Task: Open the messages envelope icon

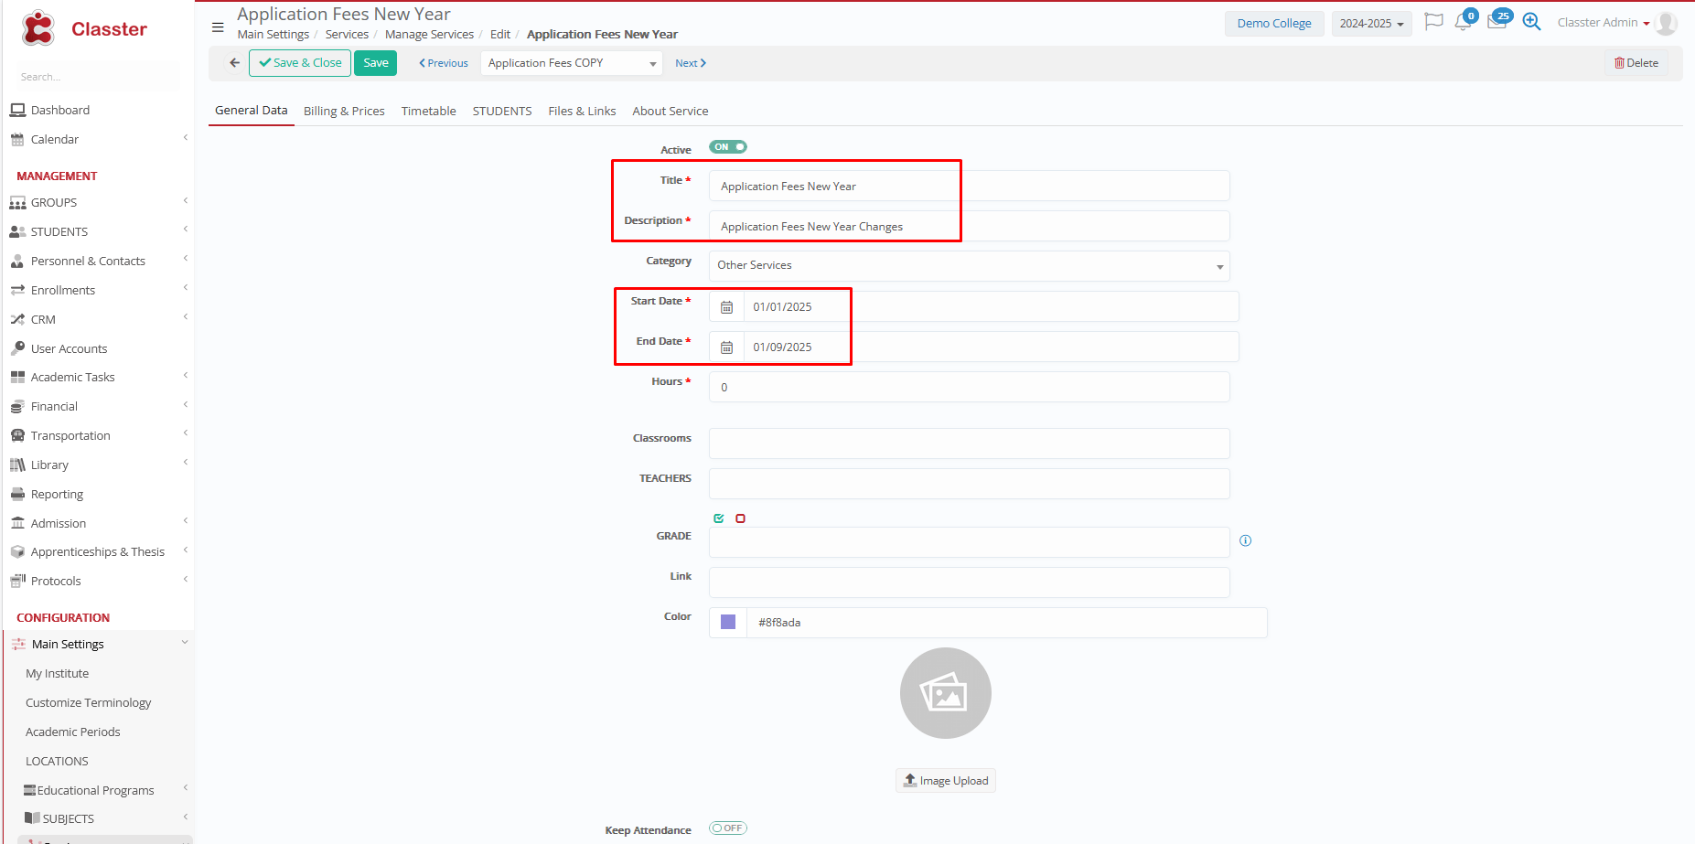Action: tap(1497, 22)
